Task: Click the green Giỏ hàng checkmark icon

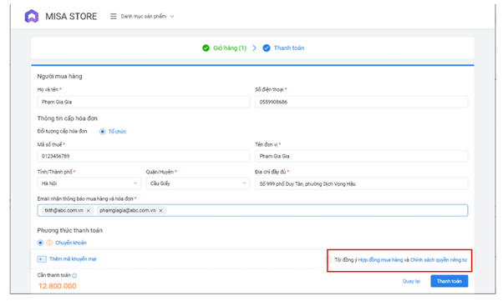Action: (206, 48)
